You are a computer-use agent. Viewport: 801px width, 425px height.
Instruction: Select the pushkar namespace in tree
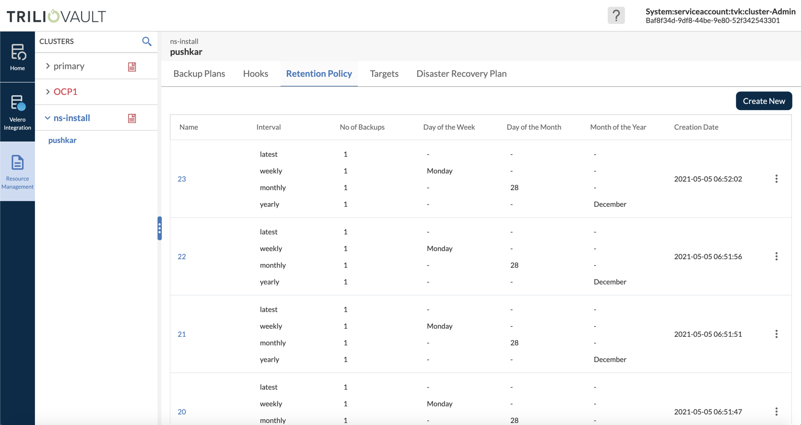[x=62, y=140]
